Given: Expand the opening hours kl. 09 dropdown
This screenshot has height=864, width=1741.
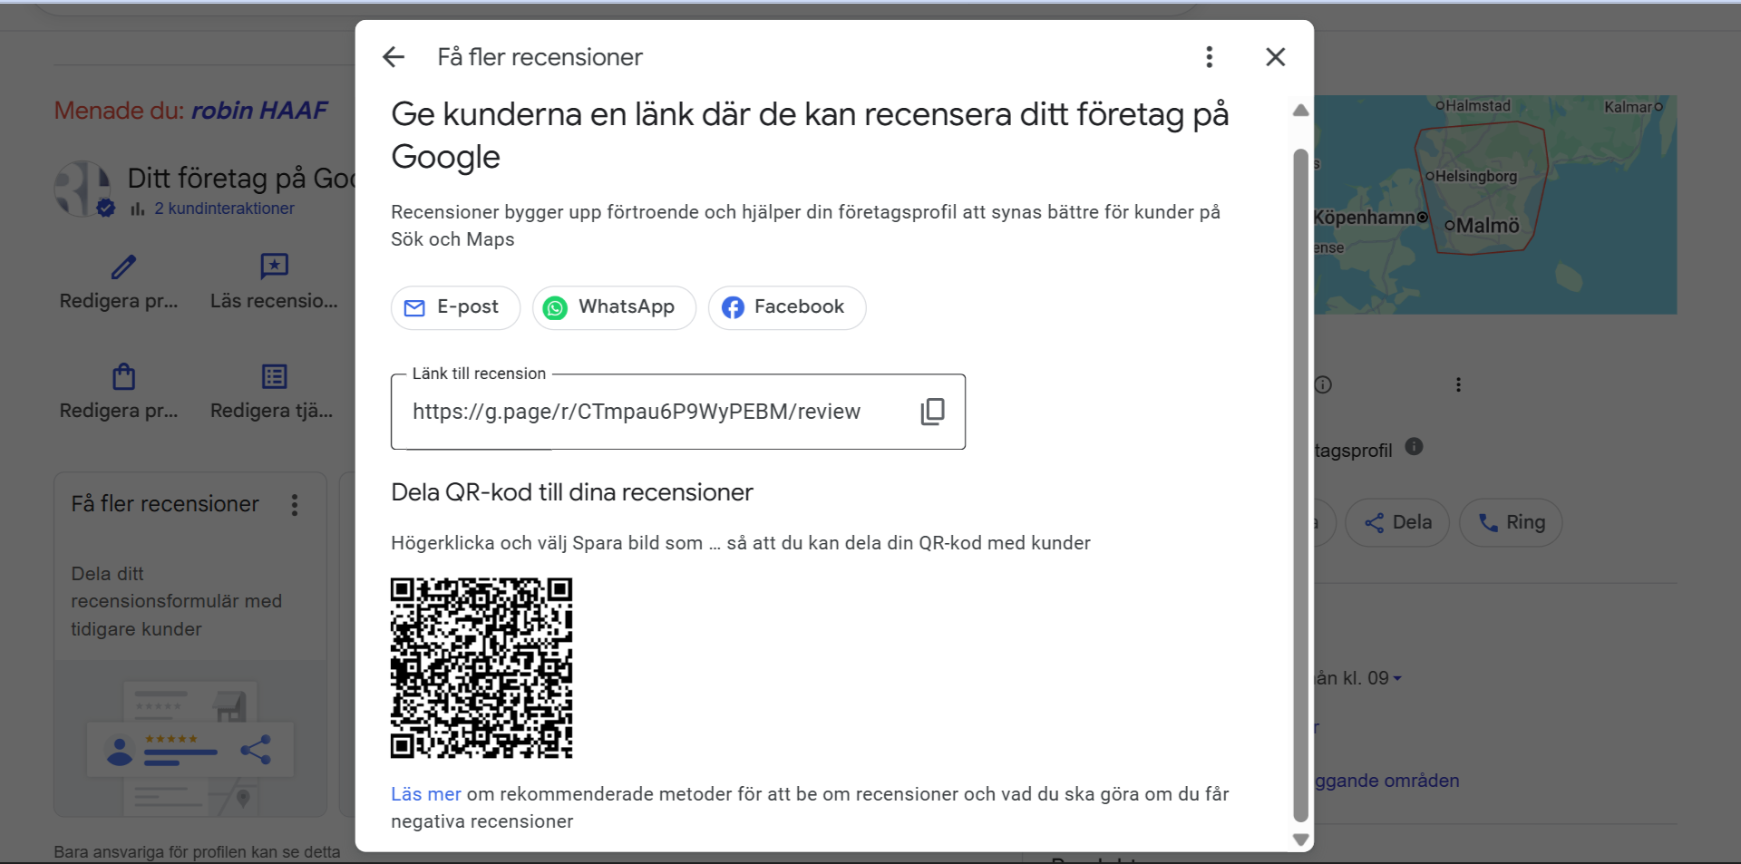Looking at the screenshot, I should pos(1396,678).
